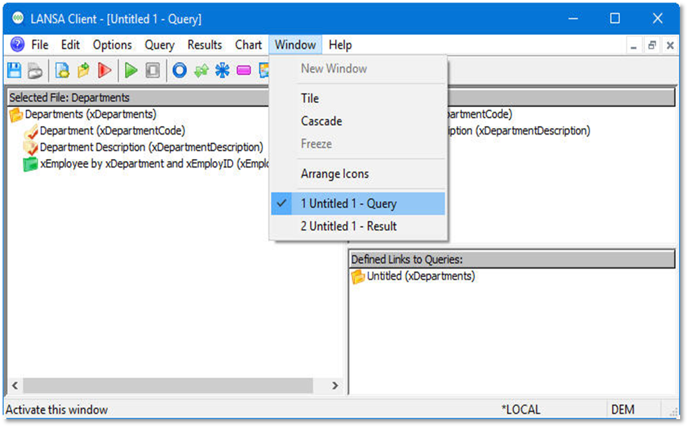Click the save floppy disk icon
The width and height of the screenshot is (688, 427).
(15, 71)
